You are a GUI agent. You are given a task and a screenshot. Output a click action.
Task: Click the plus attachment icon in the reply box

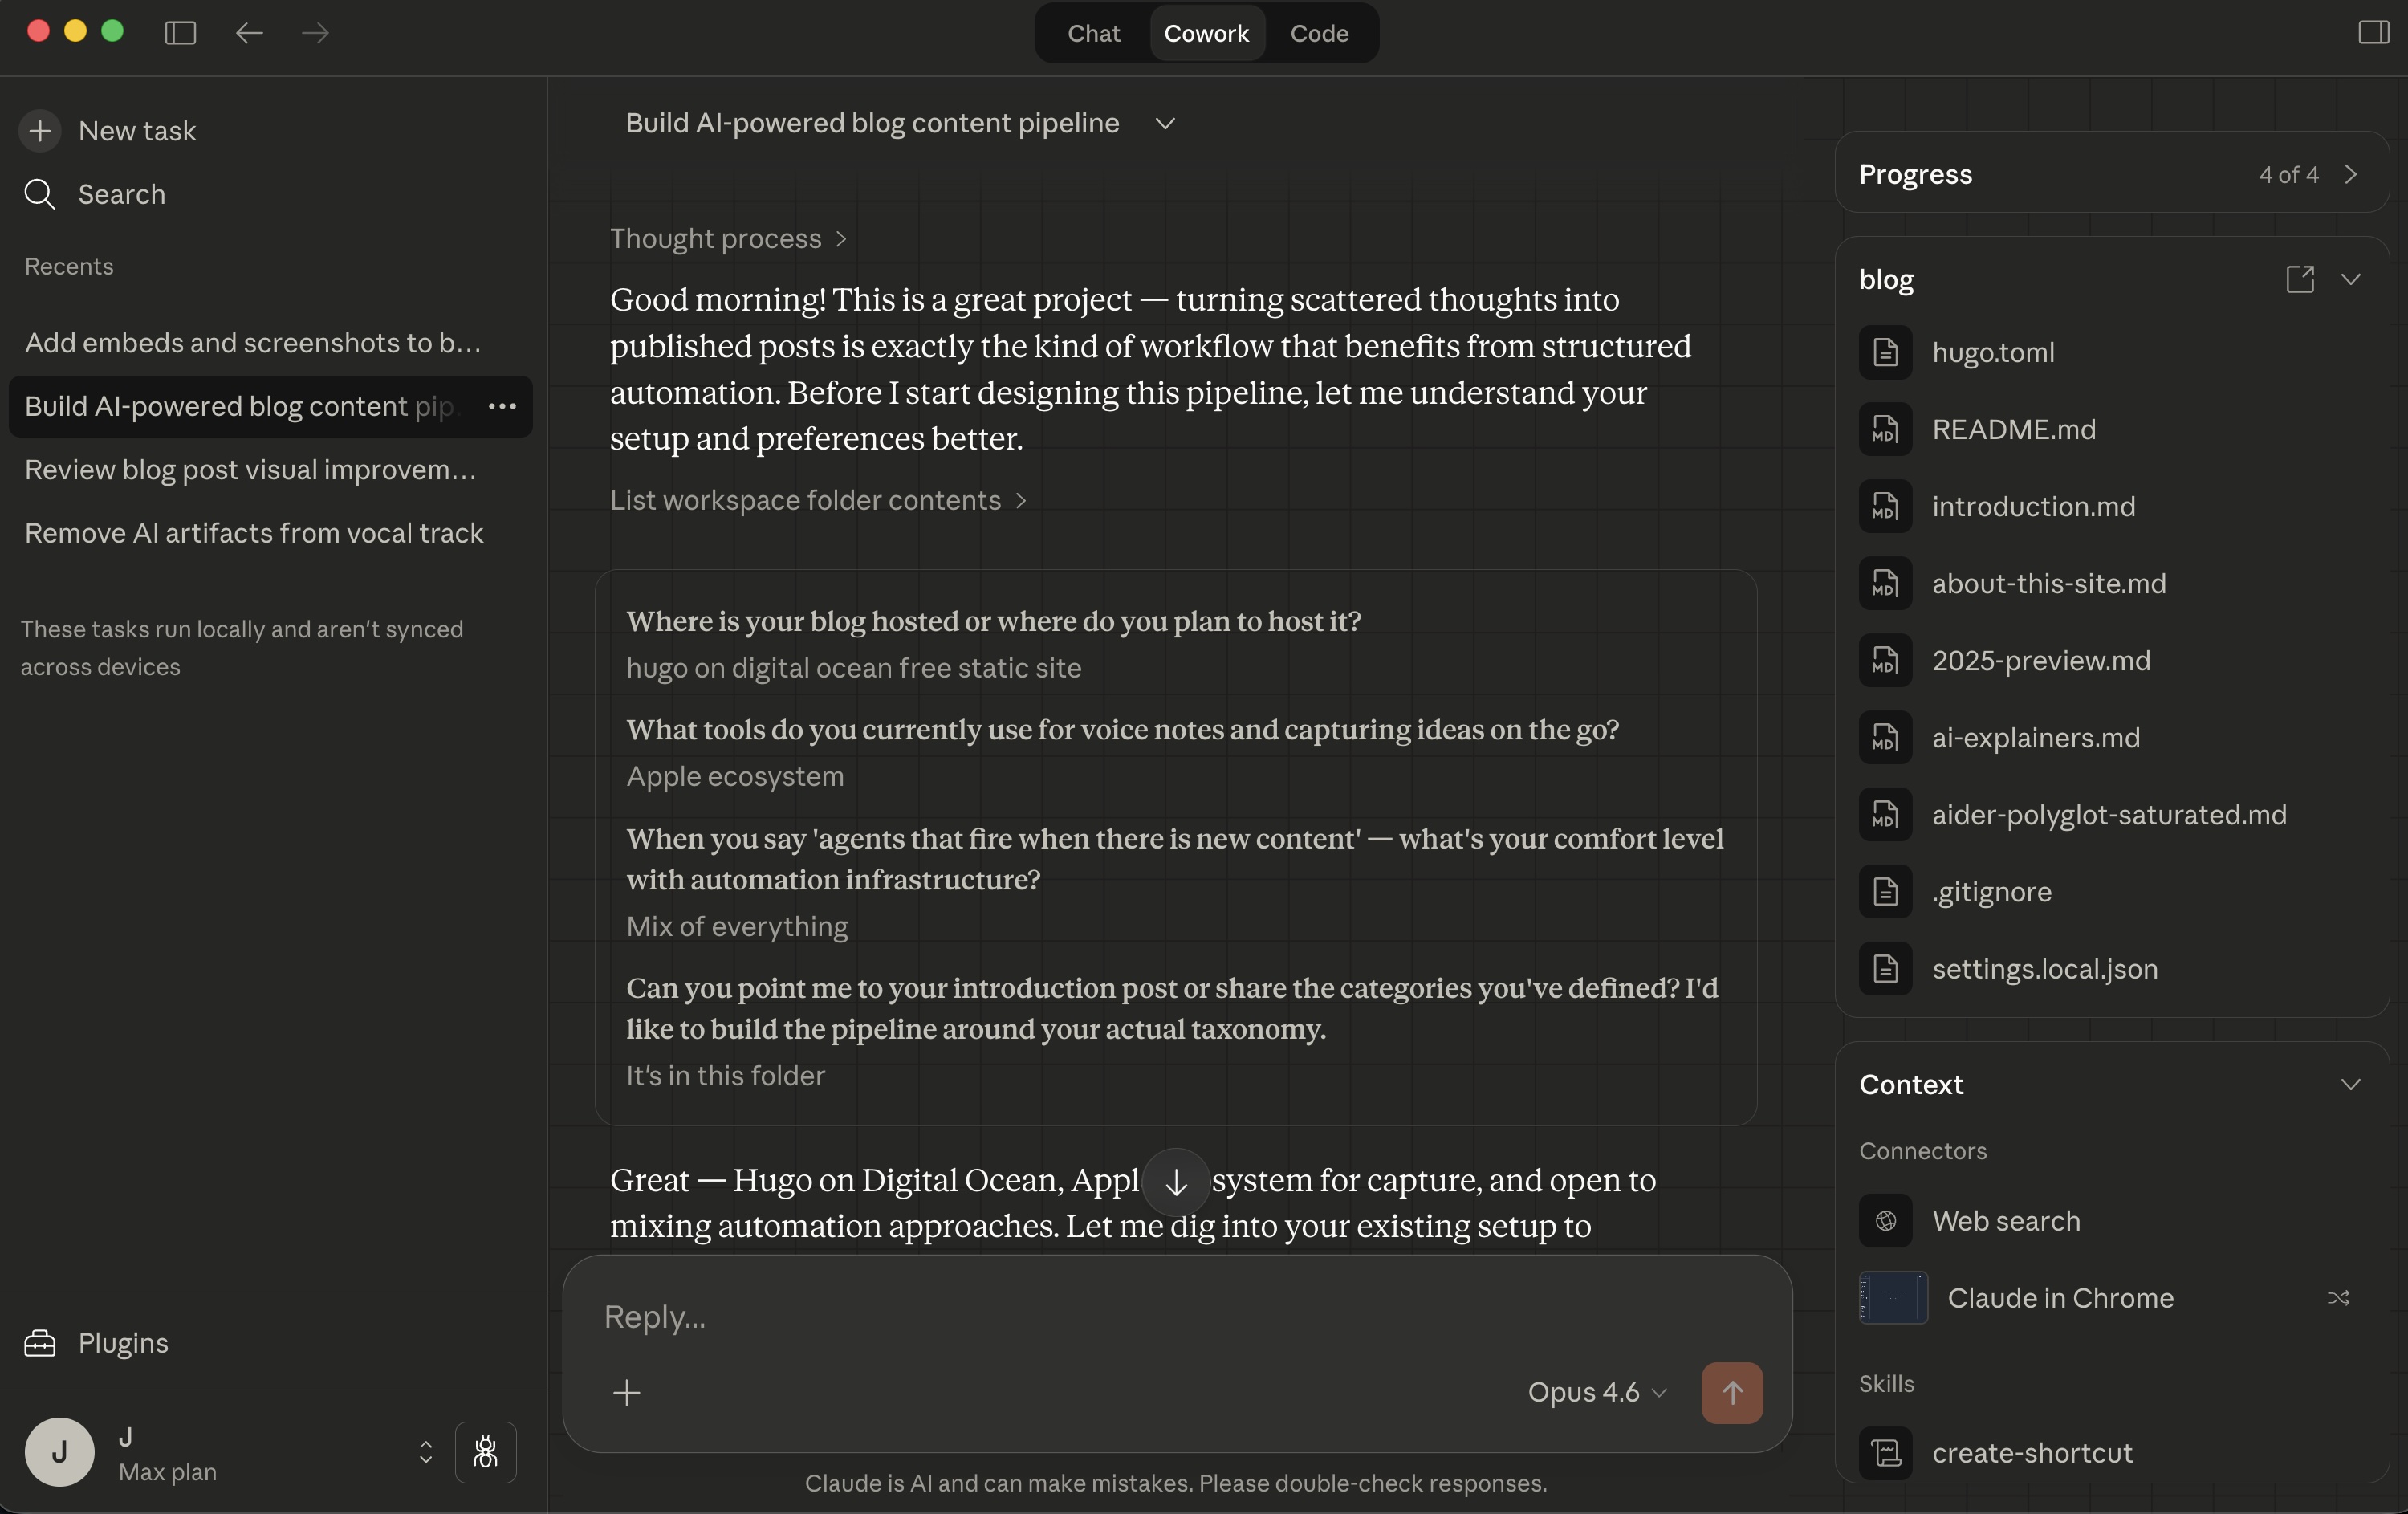pos(627,1392)
